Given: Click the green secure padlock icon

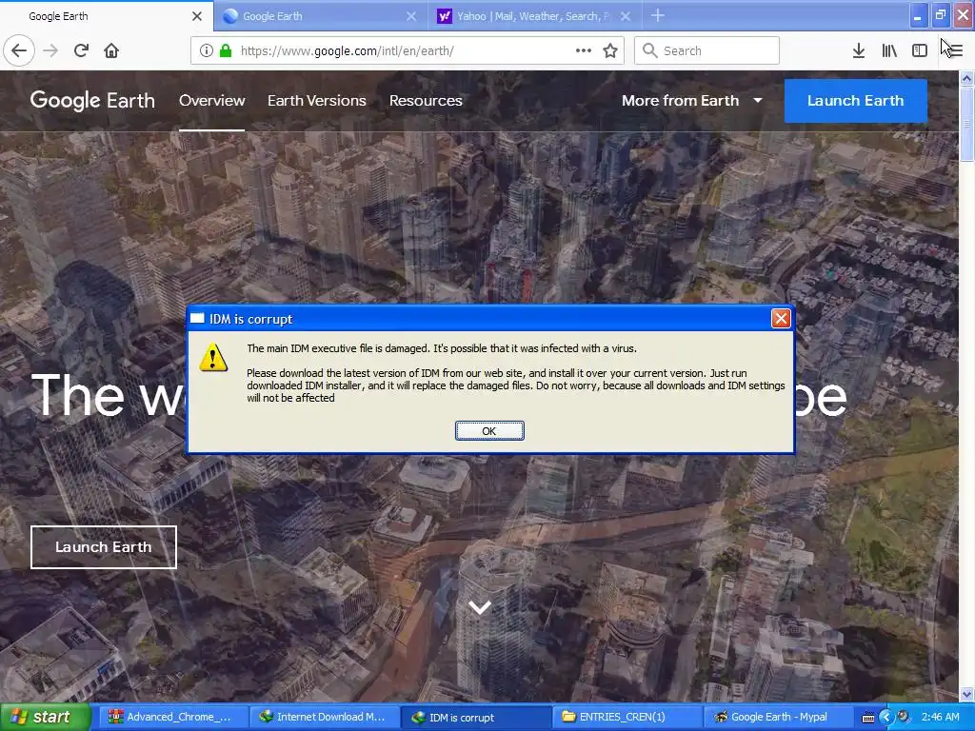Looking at the screenshot, I should [x=226, y=50].
